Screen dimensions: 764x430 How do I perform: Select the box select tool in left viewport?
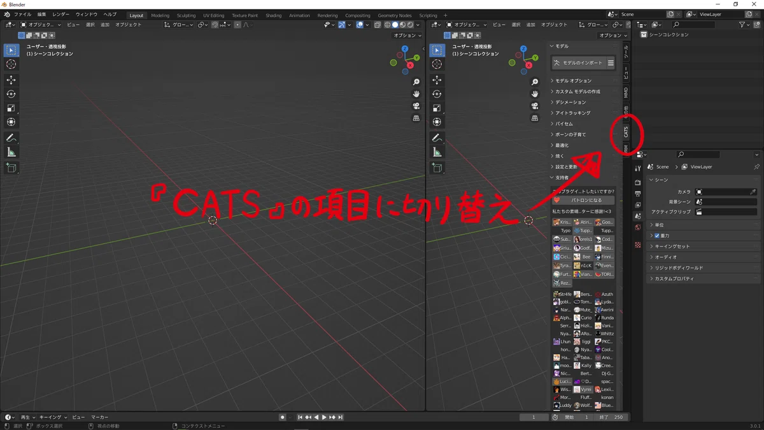pyautogui.click(x=11, y=50)
